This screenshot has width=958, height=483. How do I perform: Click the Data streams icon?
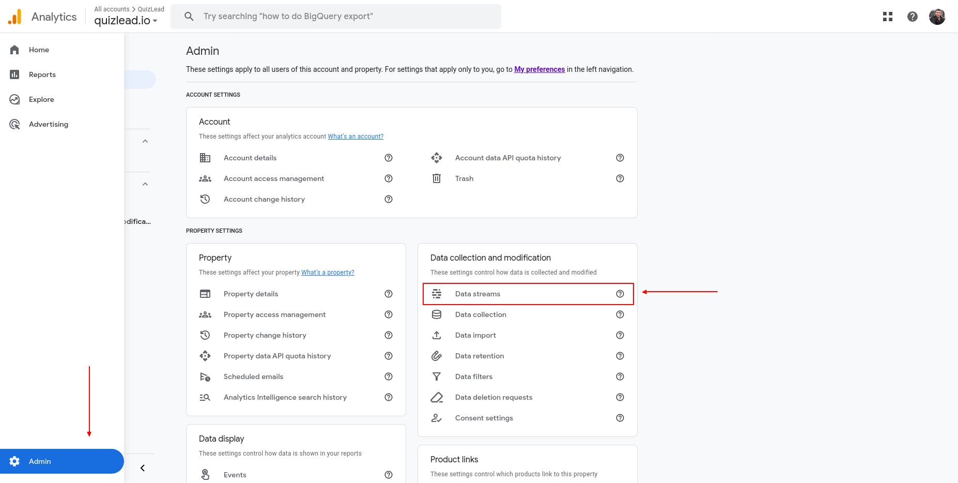coord(437,294)
